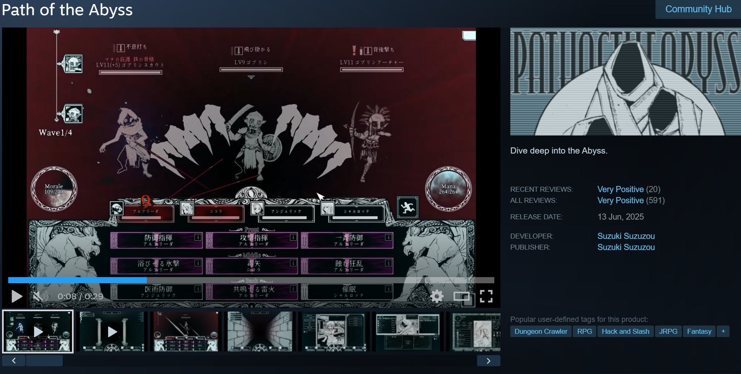Unmute the trailer audio

(38, 296)
